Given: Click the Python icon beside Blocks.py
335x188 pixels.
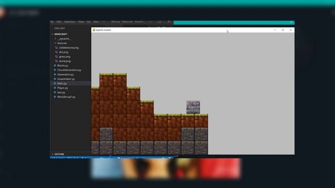Looking at the screenshot, I should (54, 65).
